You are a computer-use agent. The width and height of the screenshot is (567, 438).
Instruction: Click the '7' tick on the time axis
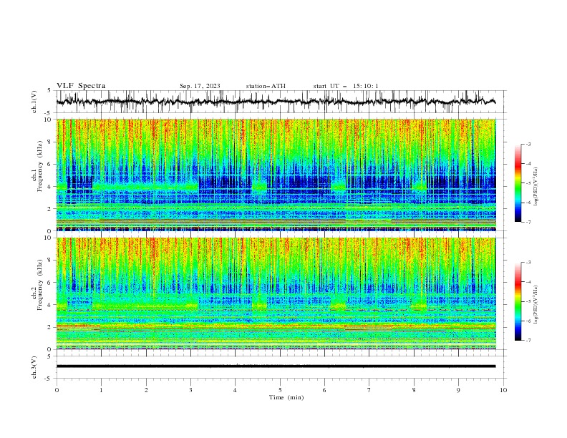369,390
